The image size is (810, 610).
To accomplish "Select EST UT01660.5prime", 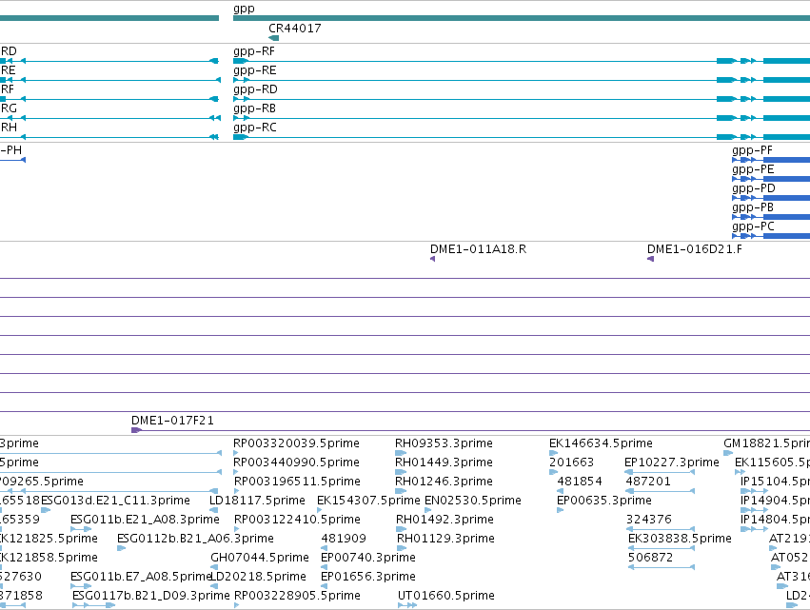I will pos(445,596).
